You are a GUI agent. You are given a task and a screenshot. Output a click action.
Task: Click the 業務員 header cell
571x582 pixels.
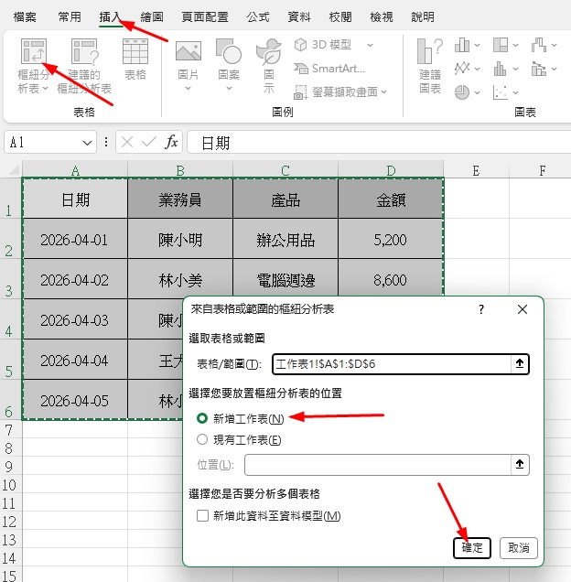tap(180, 199)
